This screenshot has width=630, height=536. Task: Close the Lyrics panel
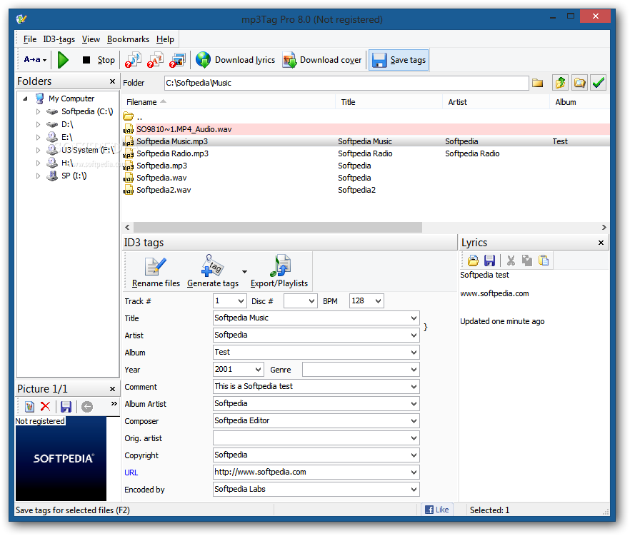pos(601,243)
